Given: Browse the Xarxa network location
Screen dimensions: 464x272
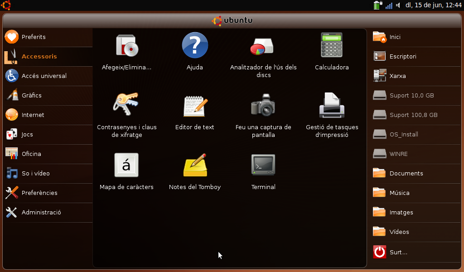Looking at the screenshot, I should click(416, 76).
